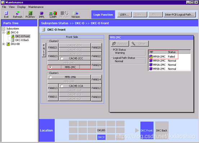Click DKC-0 in the breadcrumb path

click(80, 23)
